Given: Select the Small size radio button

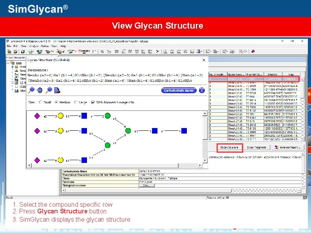Looking at the screenshot, I should coord(41,102).
